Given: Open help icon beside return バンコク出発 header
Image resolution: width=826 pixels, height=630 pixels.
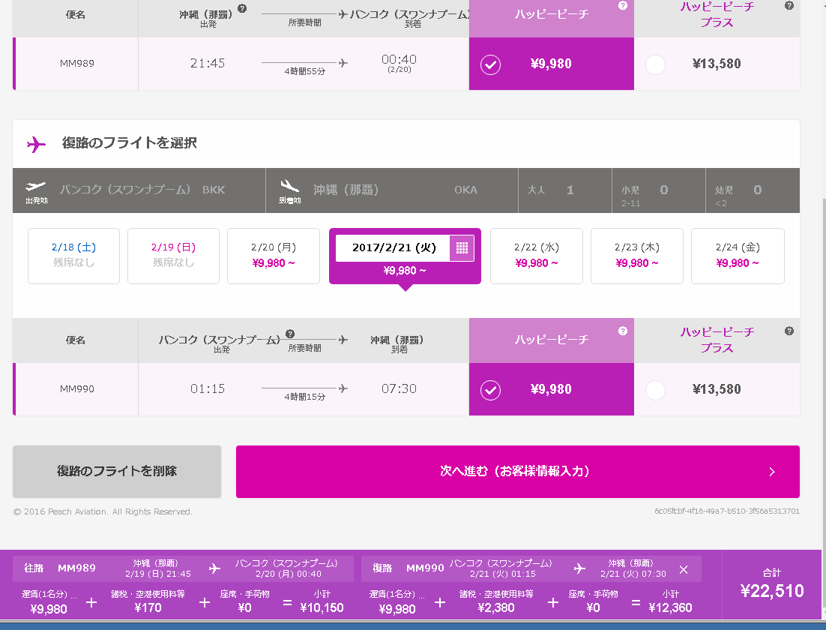Looking at the screenshot, I should point(290,334).
